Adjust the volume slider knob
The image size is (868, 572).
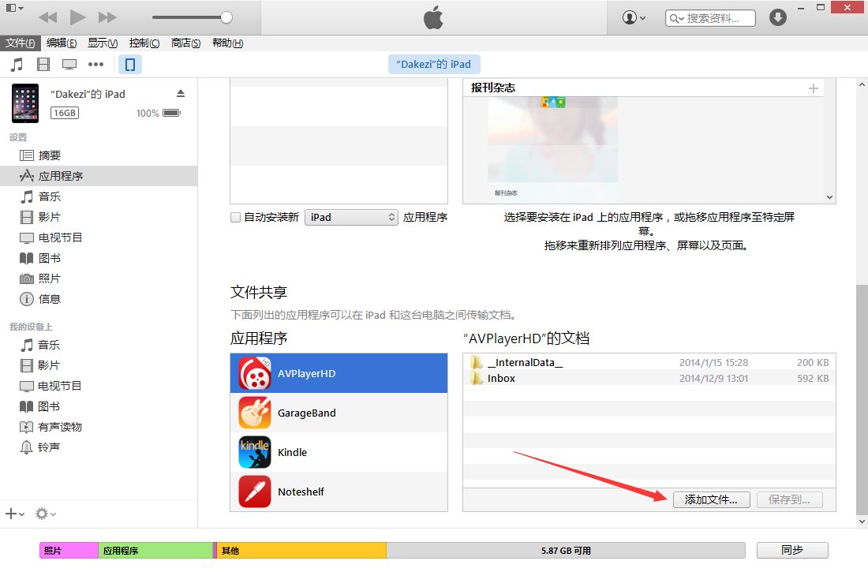point(226,17)
